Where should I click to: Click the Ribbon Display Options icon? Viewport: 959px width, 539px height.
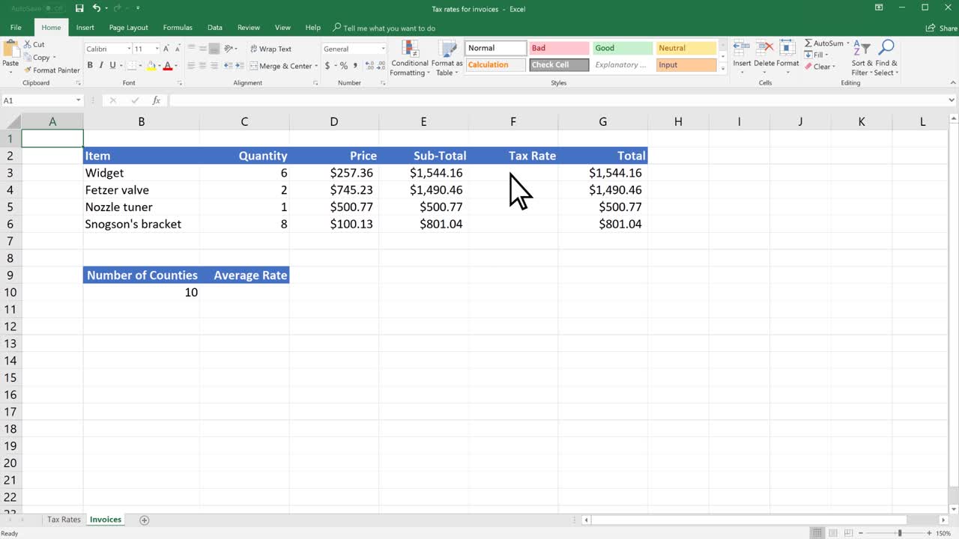880,7
